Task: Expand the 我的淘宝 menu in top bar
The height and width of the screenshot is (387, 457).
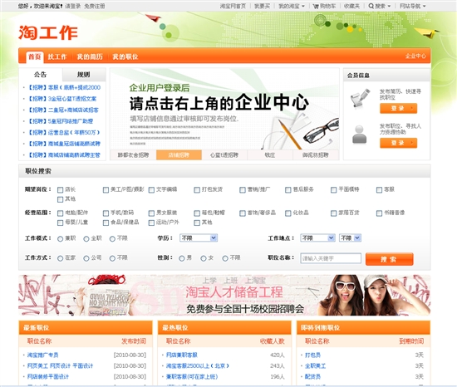Action: point(292,6)
